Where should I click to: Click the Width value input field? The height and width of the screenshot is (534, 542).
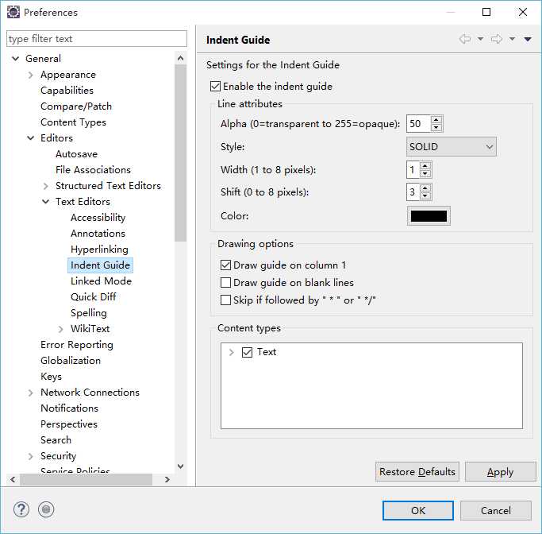413,169
